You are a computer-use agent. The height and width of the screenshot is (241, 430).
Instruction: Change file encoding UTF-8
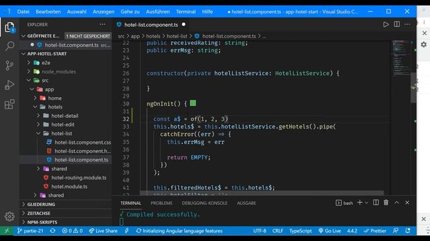(x=259, y=230)
